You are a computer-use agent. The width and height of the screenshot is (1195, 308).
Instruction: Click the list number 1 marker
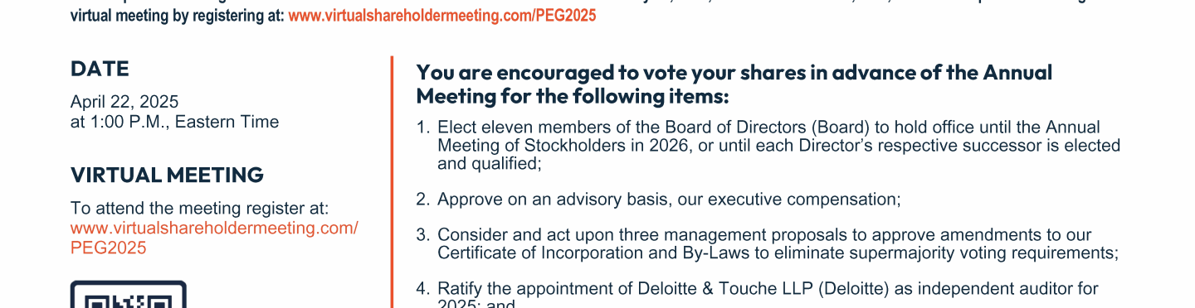[422, 128]
